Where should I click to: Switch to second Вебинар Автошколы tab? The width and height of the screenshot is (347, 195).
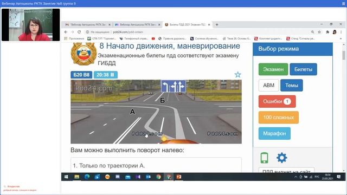(x=138, y=24)
